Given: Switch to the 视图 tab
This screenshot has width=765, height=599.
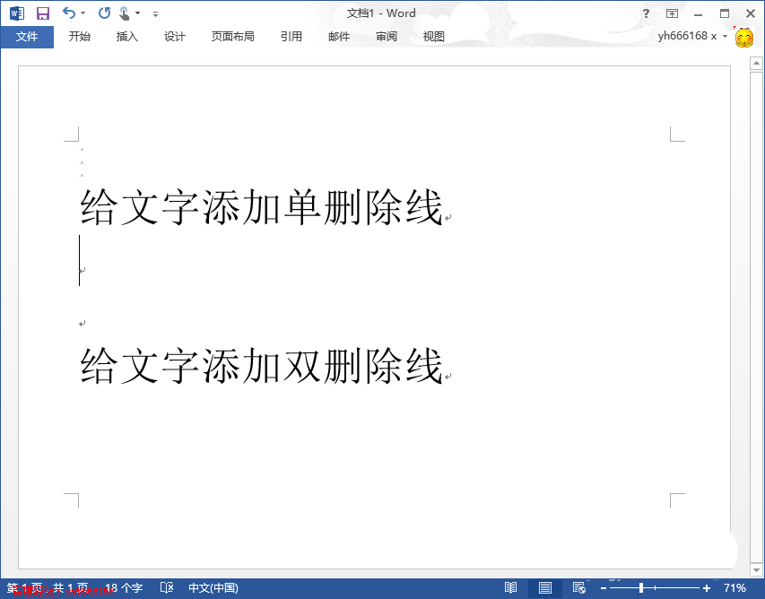Looking at the screenshot, I should [x=434, y=37].
